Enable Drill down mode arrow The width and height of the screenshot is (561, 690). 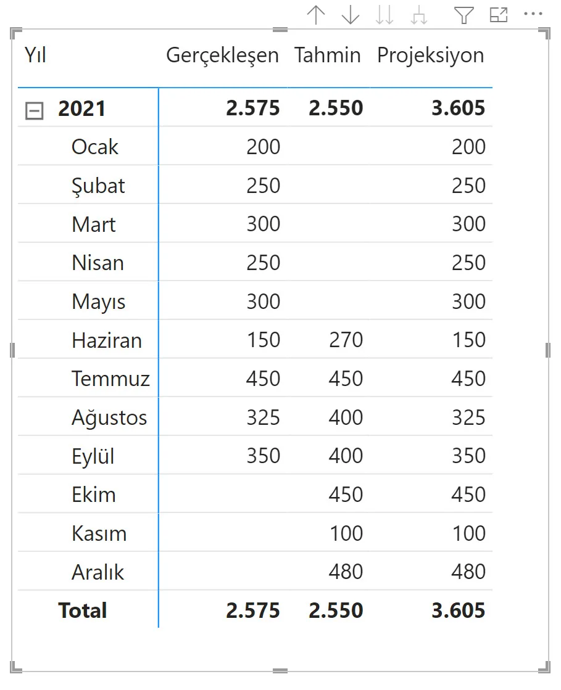tap(351, 15)
